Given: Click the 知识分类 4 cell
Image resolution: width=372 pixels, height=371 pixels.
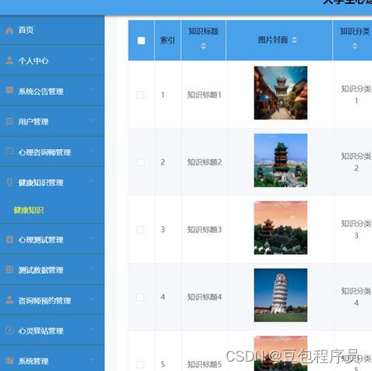Looking at the screenshot, I should point(356,297).
